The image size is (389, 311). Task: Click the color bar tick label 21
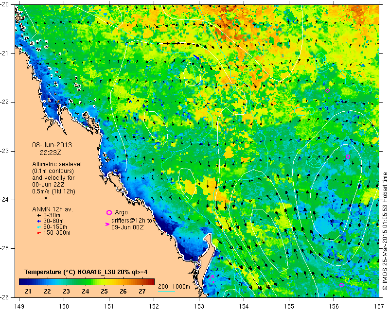click(x=28, y=292)
